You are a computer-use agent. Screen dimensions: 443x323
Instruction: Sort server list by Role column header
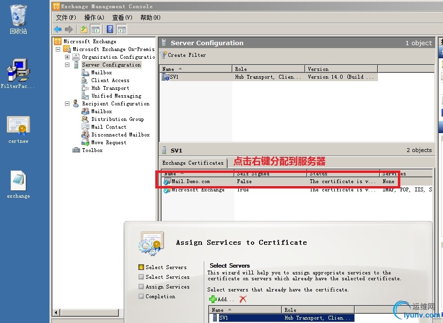(x=268, y=69)
